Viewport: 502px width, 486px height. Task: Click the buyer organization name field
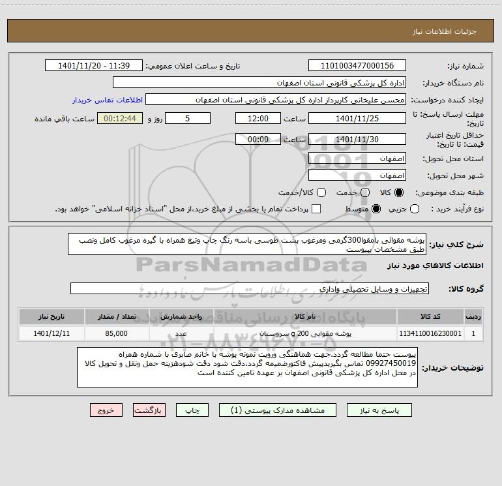259,83
